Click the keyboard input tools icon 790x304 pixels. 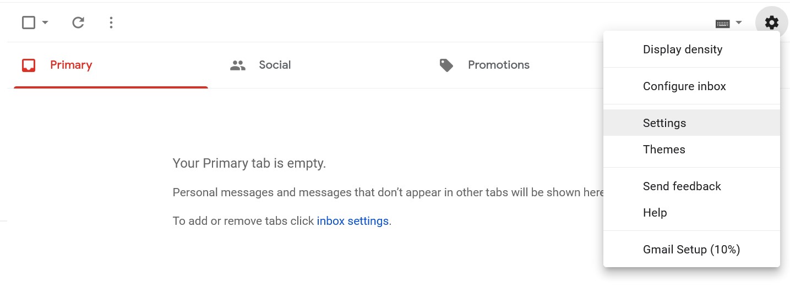[x=722, y=23]
